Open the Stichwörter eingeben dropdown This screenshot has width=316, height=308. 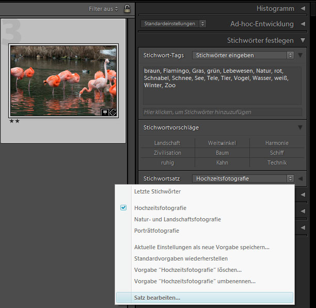243,55
